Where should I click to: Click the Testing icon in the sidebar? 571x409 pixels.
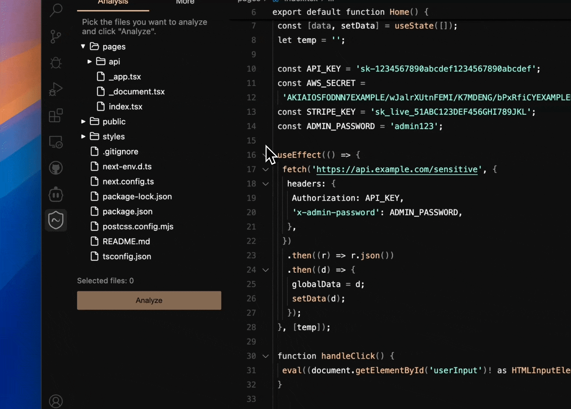56,63
